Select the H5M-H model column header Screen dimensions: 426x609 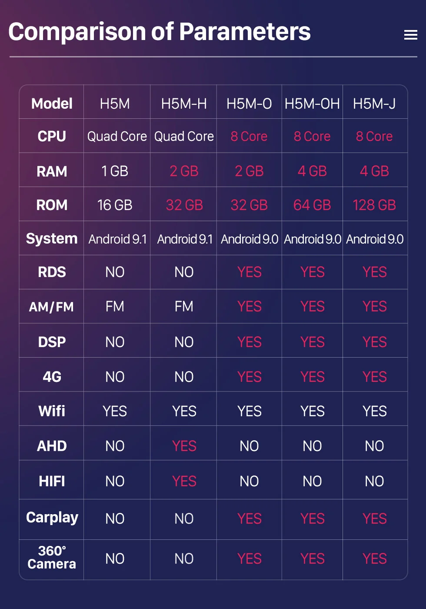184,104
